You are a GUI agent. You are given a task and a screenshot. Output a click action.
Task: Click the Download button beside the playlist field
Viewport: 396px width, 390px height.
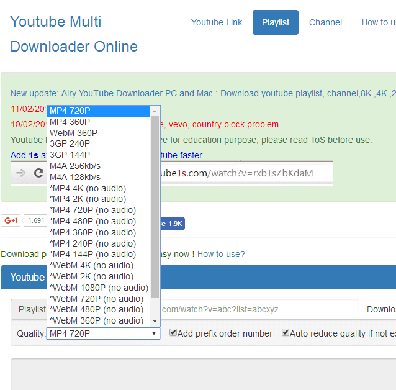377,309
